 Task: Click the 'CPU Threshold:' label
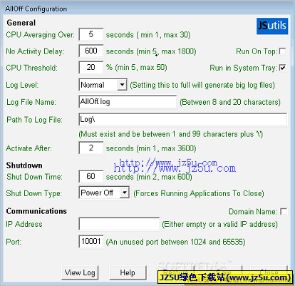pyautogui.click(x=31, y=68)
